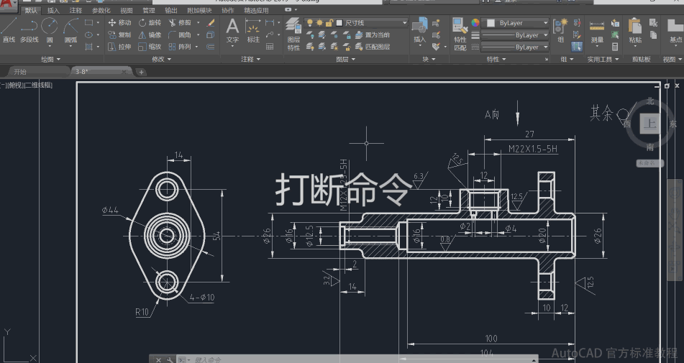Click the object color wheel swatch
Viewport: 684px width, 363px height.
[x=475, y=23]
